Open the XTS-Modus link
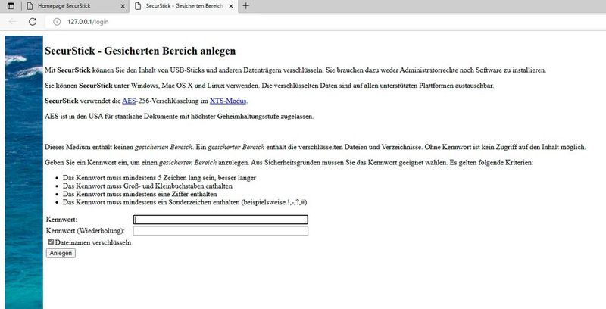Viewport: 606px width, 309px height. (x=228, y=101)
